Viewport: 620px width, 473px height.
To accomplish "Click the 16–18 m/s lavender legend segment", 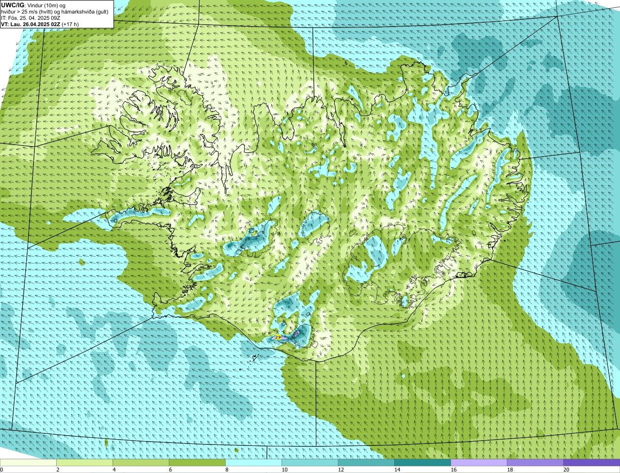I will [479, 463].
